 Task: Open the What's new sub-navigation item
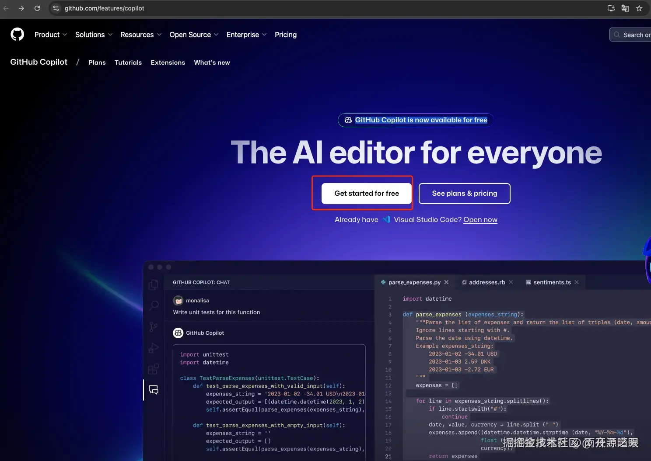tap(212, 62)
